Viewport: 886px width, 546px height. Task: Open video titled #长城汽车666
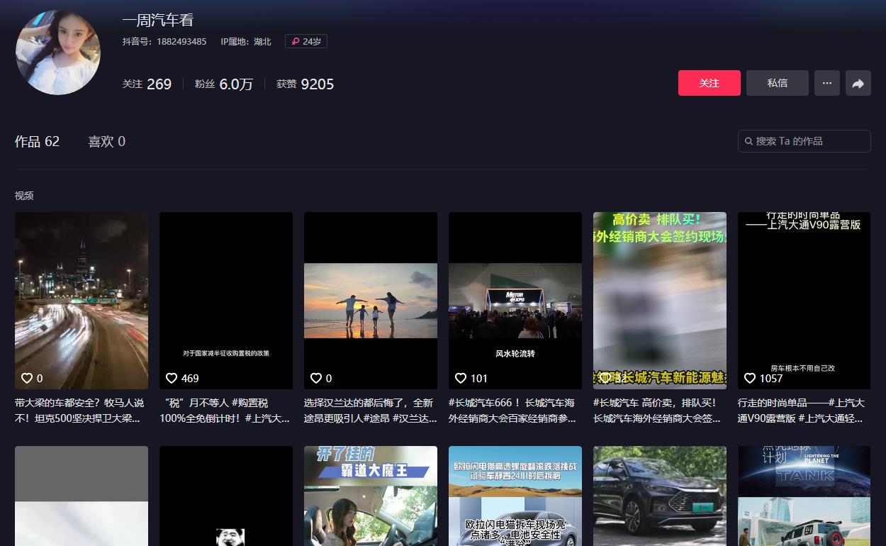click(513, 411)
